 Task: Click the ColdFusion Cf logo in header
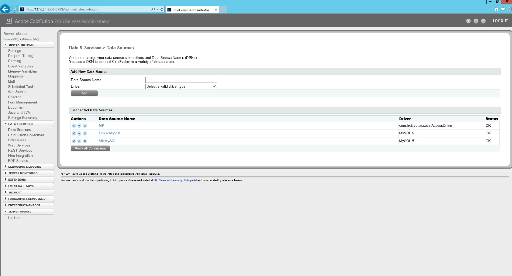(8, 21)
